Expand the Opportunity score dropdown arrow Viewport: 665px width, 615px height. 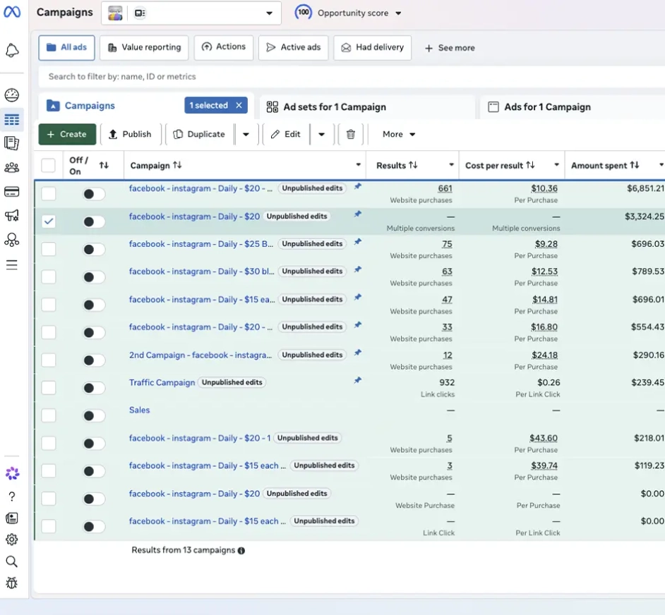(x=398, y=13)
